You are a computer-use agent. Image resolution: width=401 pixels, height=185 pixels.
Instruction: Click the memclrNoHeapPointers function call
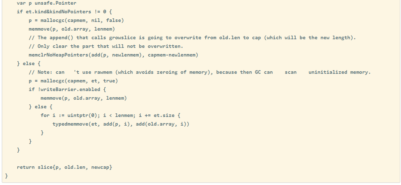[60, 55]
